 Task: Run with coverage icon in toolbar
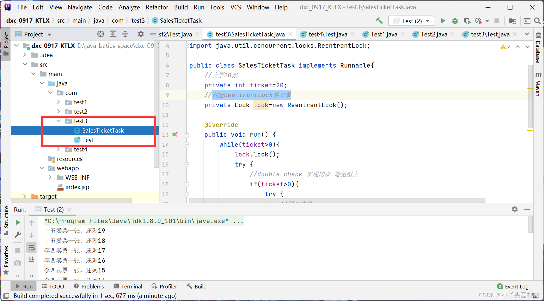[x=467, y=21]
